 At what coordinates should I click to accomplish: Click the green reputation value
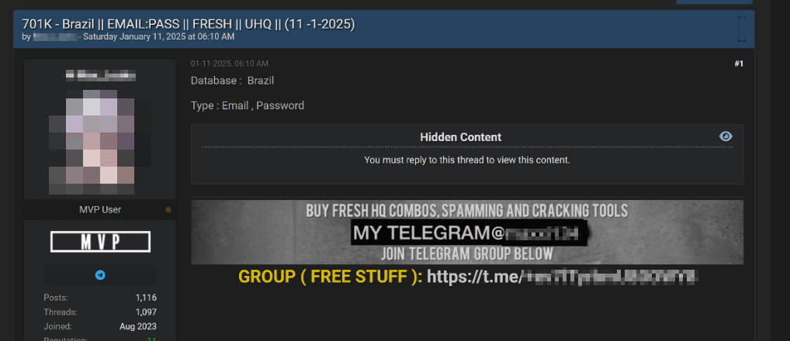151,339
